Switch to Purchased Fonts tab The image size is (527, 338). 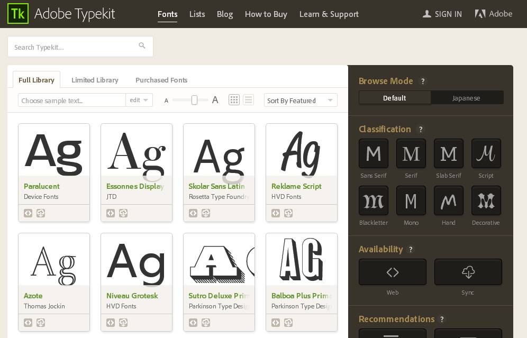tap(161, 80)
